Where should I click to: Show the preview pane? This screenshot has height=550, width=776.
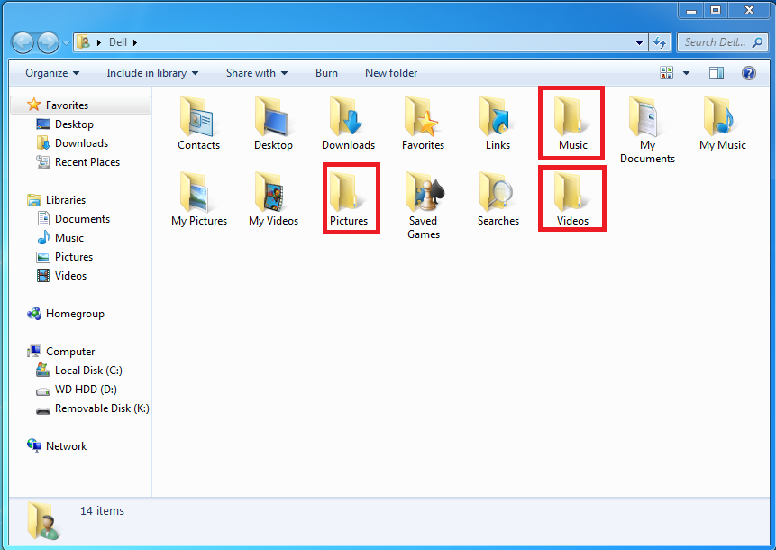(715, 72)
